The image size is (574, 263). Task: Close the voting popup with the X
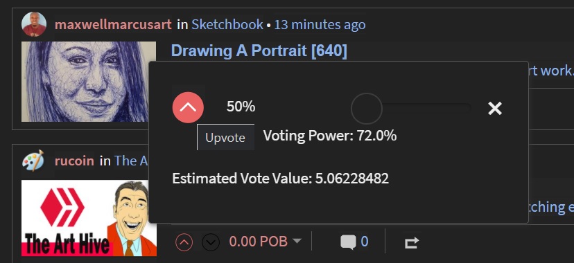495,108
